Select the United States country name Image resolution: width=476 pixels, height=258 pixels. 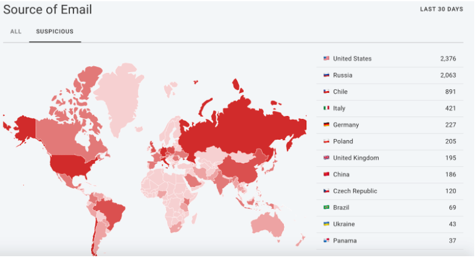point(352,58)
